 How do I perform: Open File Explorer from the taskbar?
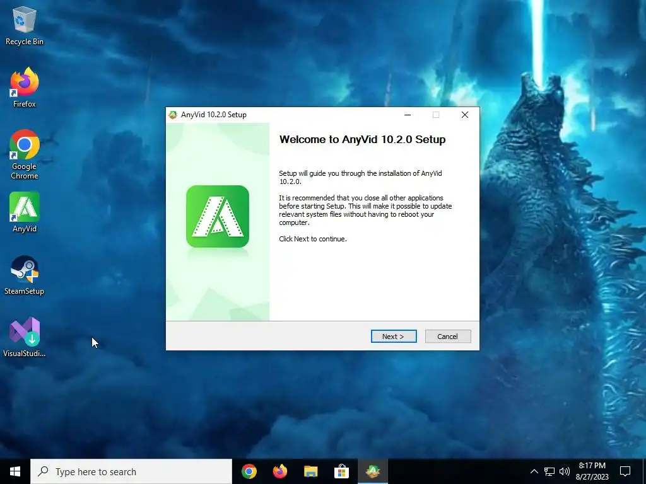(311, 471)
